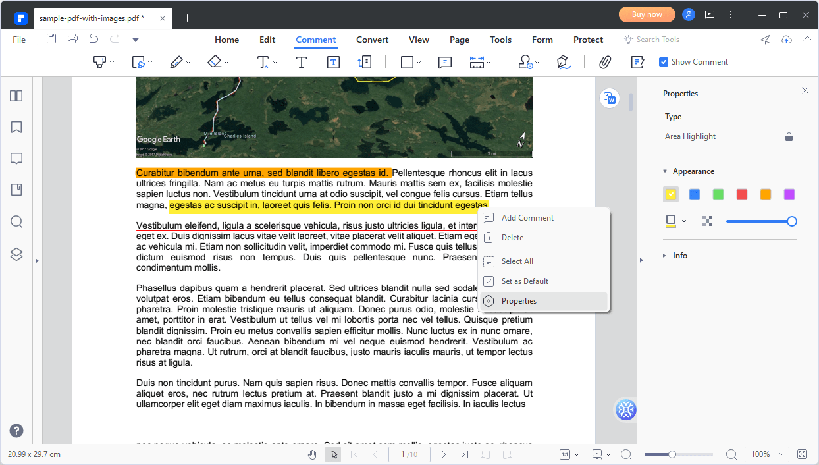The image size is (819, 465).
Task: Select the Note comment tool
Action: pos(445,62)
